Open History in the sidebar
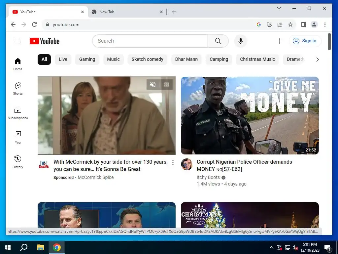 click(x=18, y=162)
